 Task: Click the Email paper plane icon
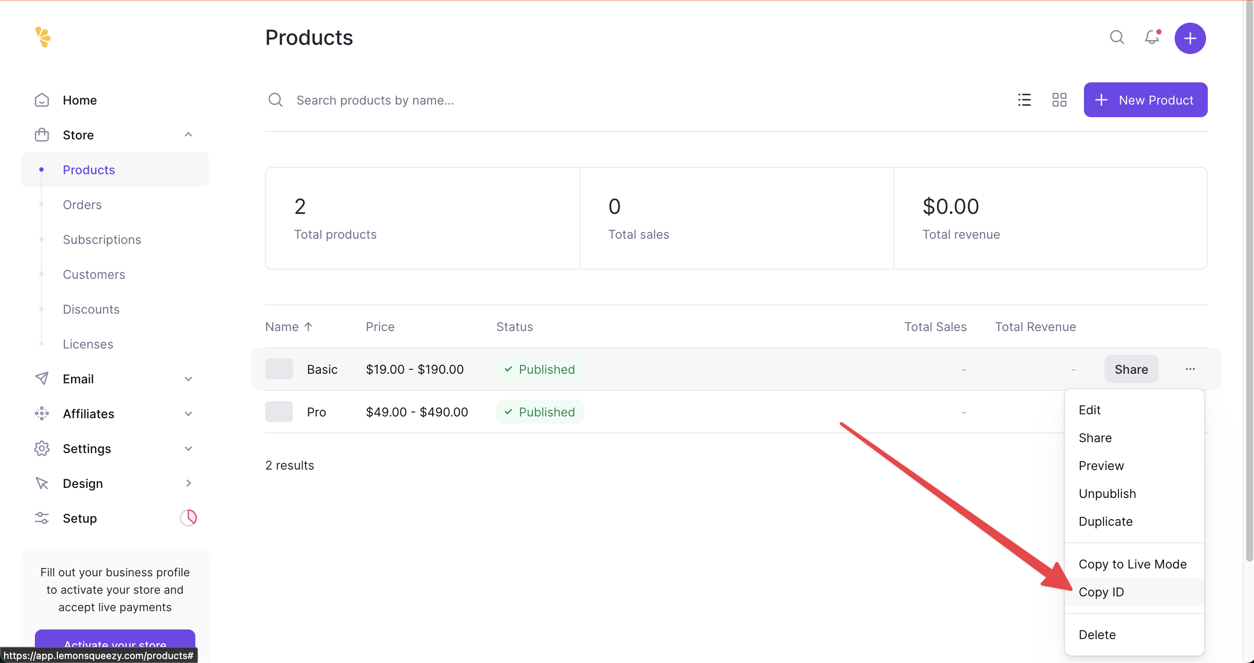pos(42,379)
